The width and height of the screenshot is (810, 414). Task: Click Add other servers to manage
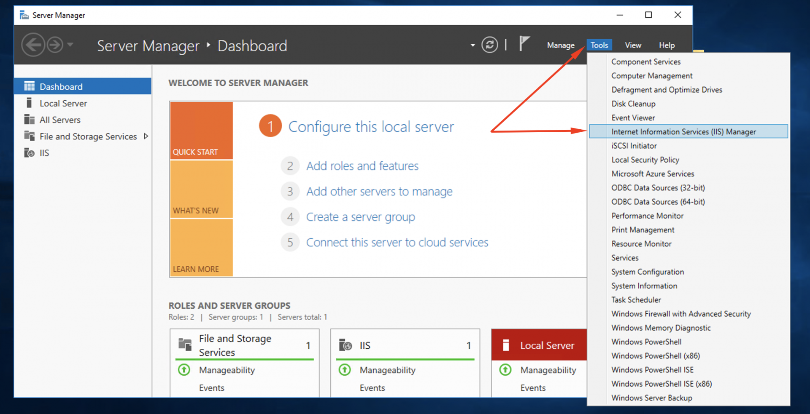(x=379, y=191)
